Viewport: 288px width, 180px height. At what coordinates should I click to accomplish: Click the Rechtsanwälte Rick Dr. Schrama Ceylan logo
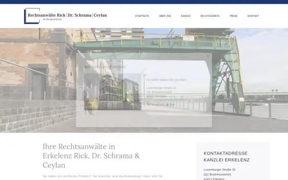pos(65,16)
